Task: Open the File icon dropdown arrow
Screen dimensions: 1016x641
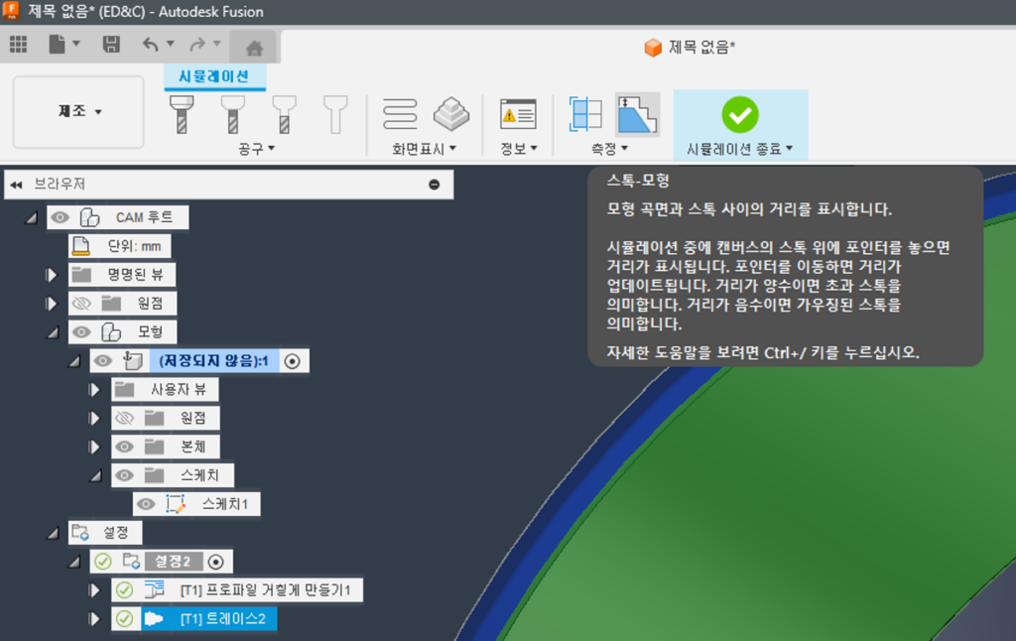Action: 75,44
